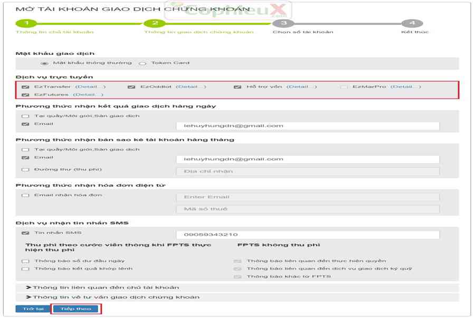
Task: Toggle the EzTransfer checkbox
Action: [25, 87]
